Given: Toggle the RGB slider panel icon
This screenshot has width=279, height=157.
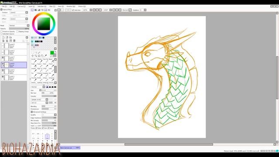Looking at the screenshot, I should click(36, 10).
